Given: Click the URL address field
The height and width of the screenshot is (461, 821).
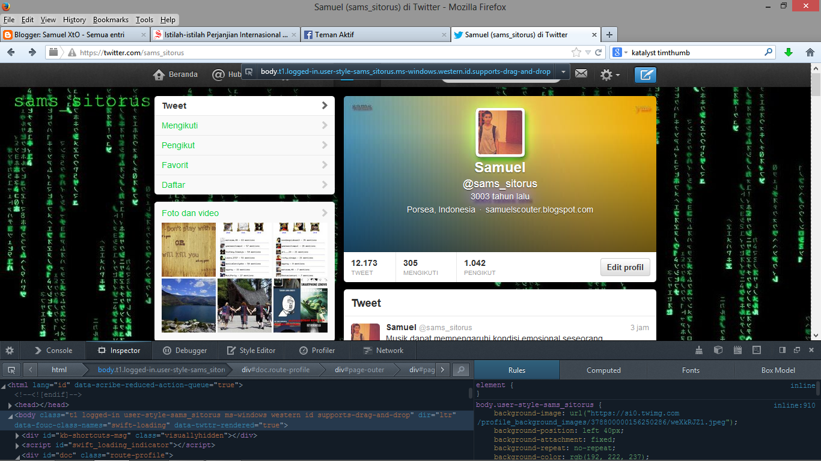Looking at the screenshot, I should 325,53.
